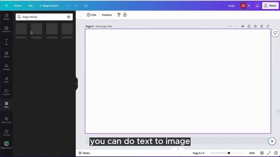This screenshot has height=157, width=280.
Task: Open the Text sidebar tab
Action: coord(7,42)
